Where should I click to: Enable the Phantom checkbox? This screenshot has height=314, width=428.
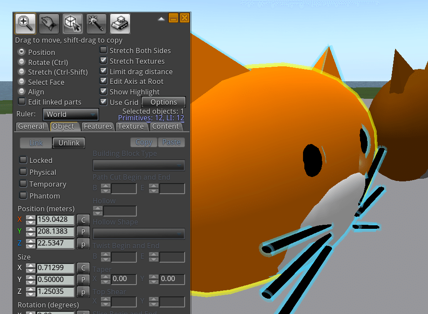[23, 196]
